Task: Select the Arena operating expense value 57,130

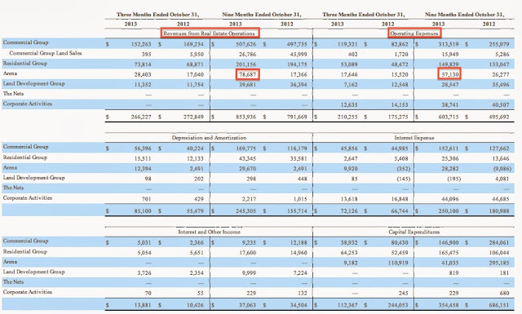Action: pyautogui.click(x=449, y=74)
